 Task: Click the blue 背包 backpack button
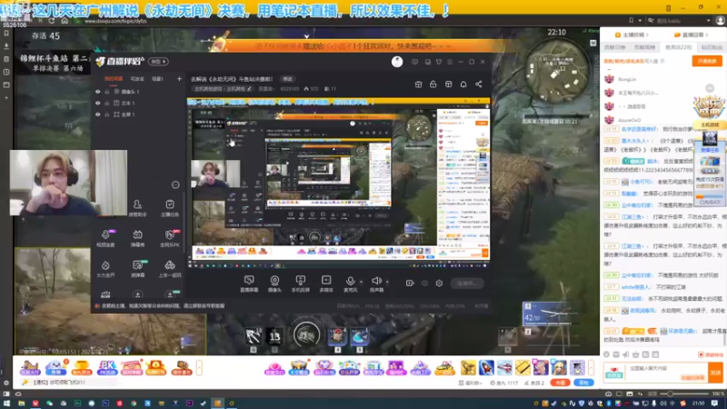pyautogui.click(x=583, y=383)
